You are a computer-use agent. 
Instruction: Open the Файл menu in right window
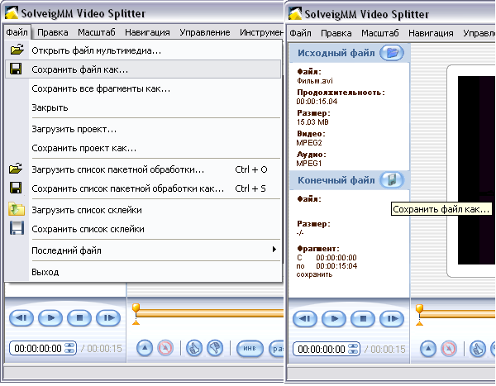300,33
